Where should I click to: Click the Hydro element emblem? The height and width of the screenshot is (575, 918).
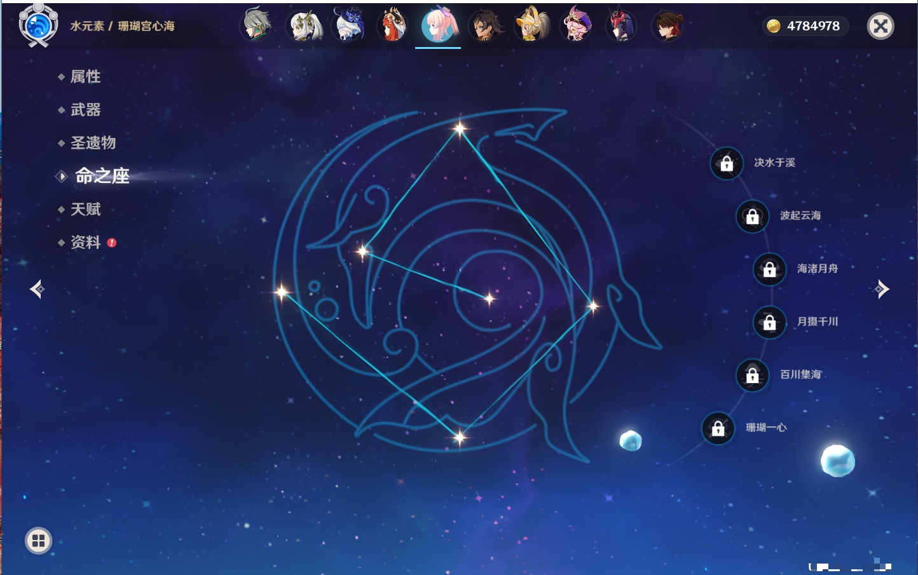(x=38, y=25)
